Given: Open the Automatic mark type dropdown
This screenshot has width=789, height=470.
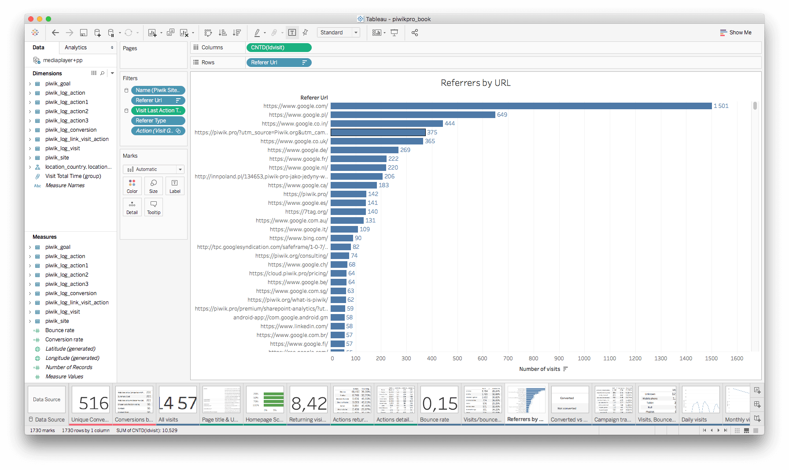Looking at the screenshot, I should pos(154,169).
